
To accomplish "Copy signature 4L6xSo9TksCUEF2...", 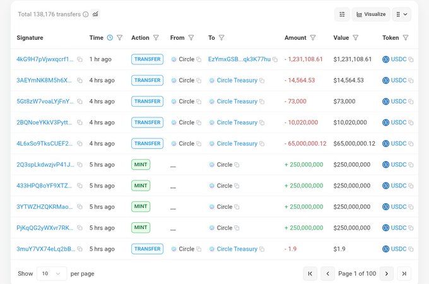I will pos(80,144).
